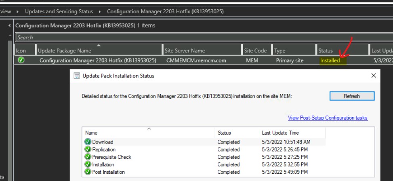
Task: Open View Post-Setup Configuration tasks link
Action: [328, 118]
